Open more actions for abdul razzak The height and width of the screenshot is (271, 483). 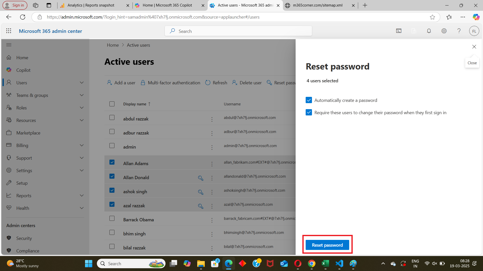tap(212, 119)
